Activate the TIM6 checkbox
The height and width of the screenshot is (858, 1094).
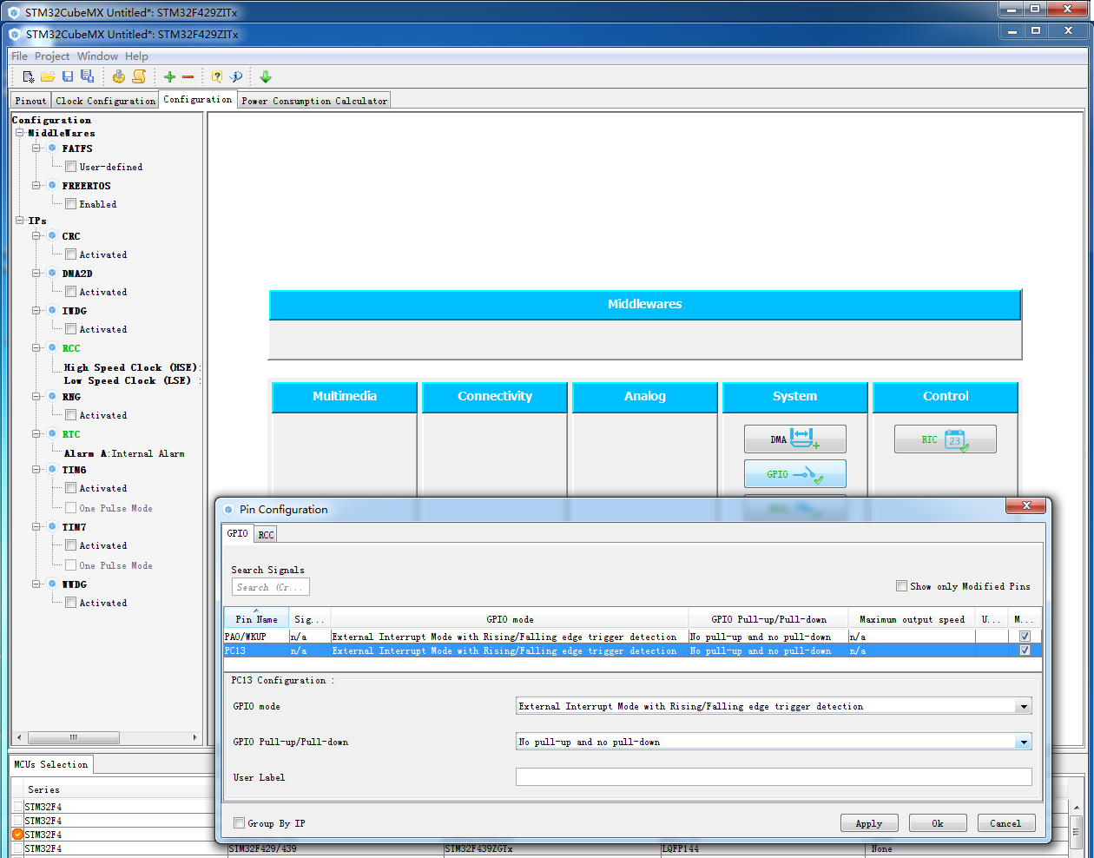[70, 488]
